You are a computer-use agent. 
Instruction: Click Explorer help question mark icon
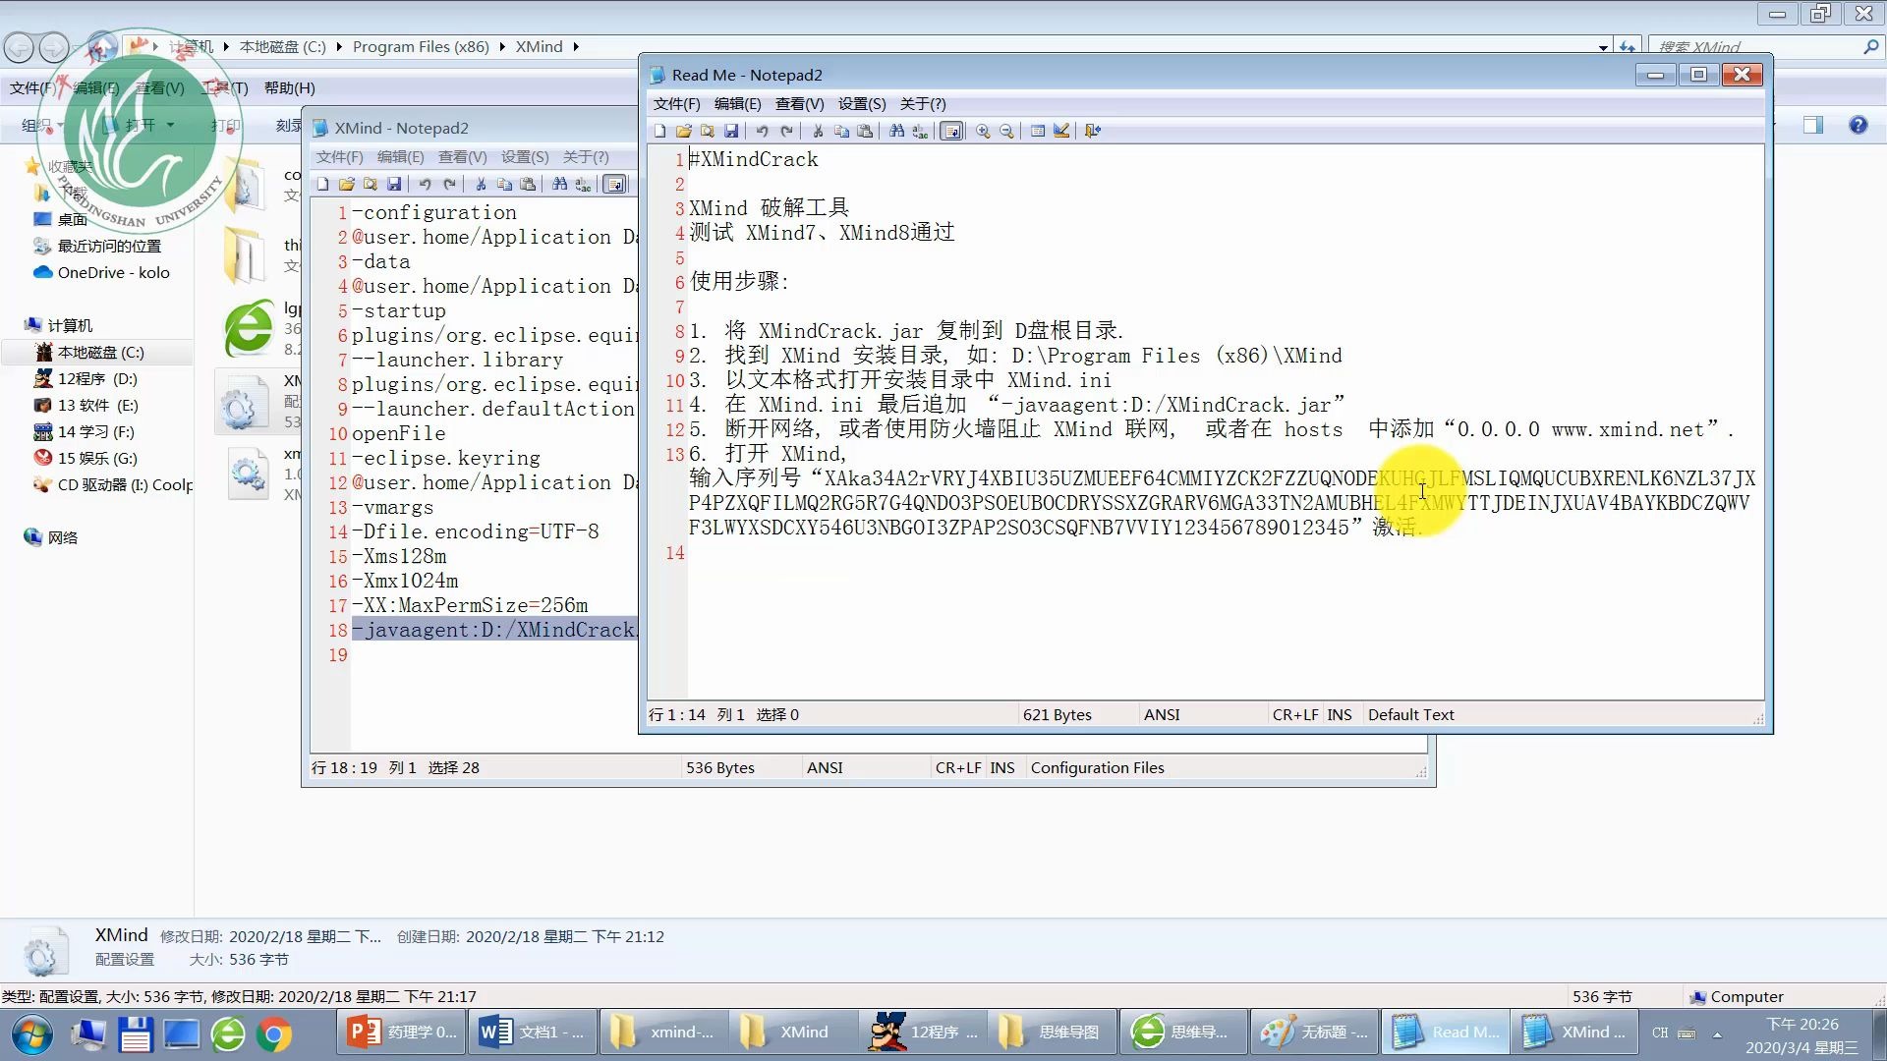(x=1858, y=125)
